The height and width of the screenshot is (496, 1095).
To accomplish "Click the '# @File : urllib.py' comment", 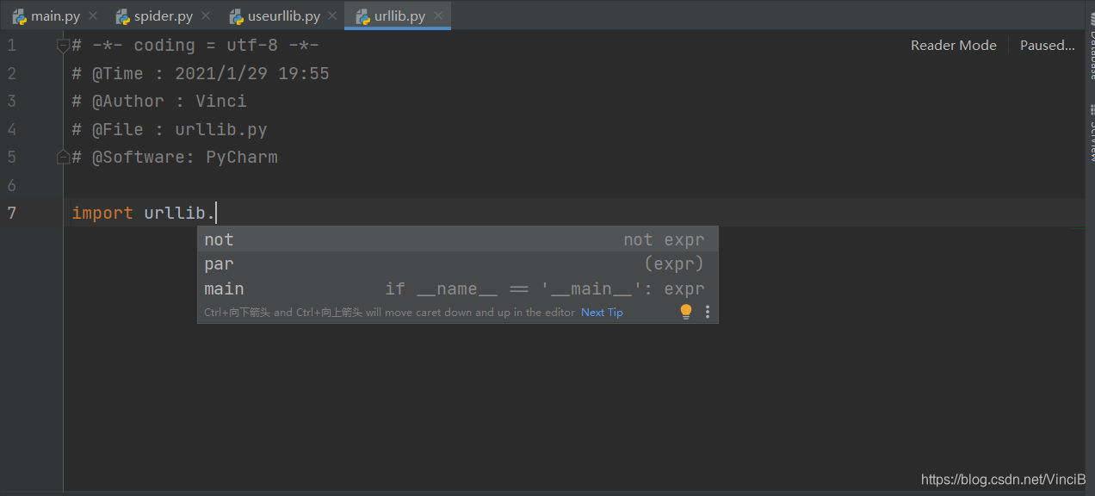I will pyautogui.click(x=170, y=130).
